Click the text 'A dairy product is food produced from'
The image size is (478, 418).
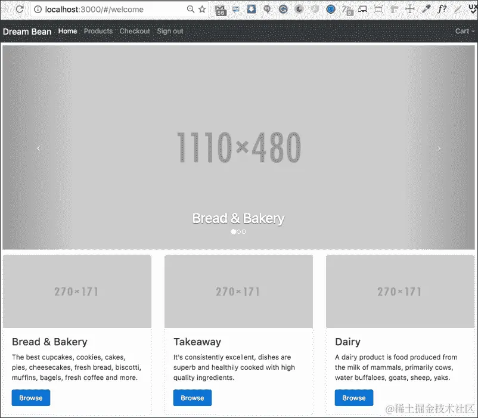[x=396, y=357]
